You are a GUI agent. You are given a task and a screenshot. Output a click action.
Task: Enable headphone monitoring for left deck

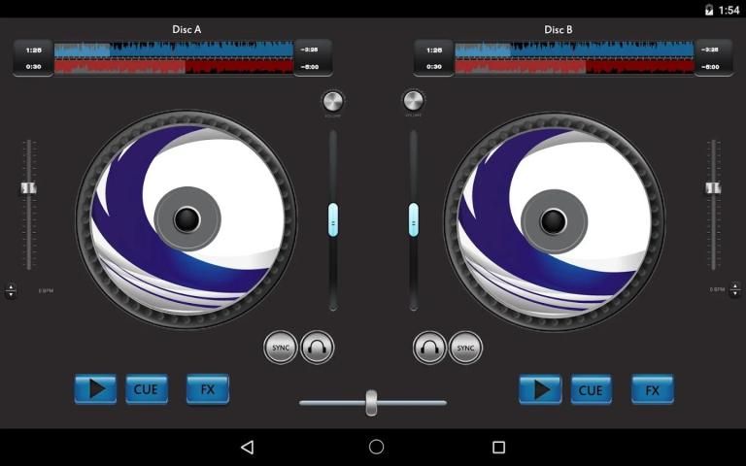click(317, 348)
